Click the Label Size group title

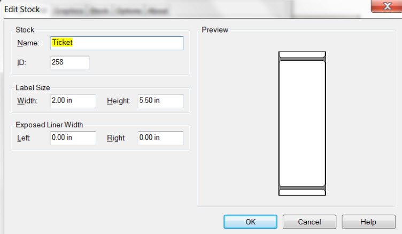click(33, 88)
